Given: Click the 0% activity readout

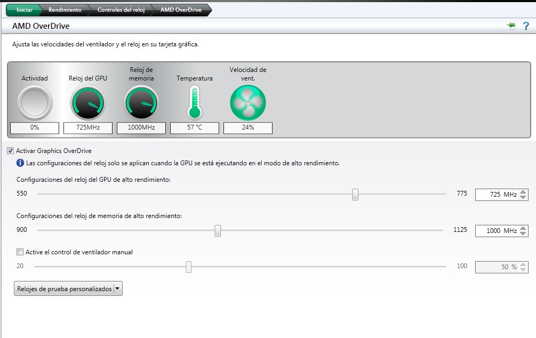Looking at the screenshot, I should 35,127.
